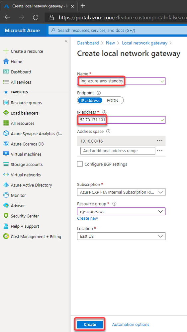Expand the Location dropdown showing East US
The height and width of the screenshot is (332, 187).
121,236
